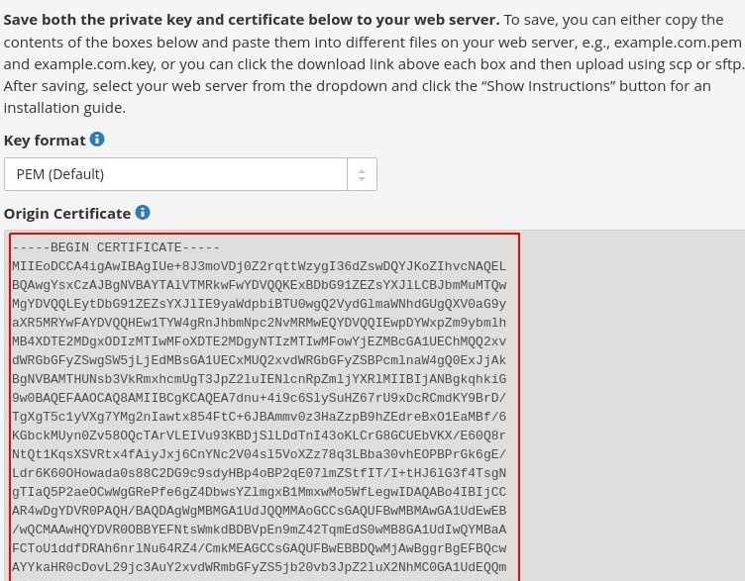Click the info icon next to Origin Certificate
The height and width of the screenshot is (581, 745).
point(143,212)
